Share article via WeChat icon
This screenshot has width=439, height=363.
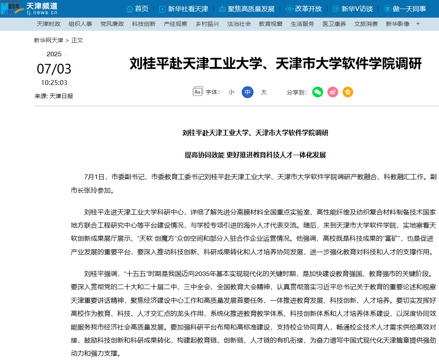318,92
